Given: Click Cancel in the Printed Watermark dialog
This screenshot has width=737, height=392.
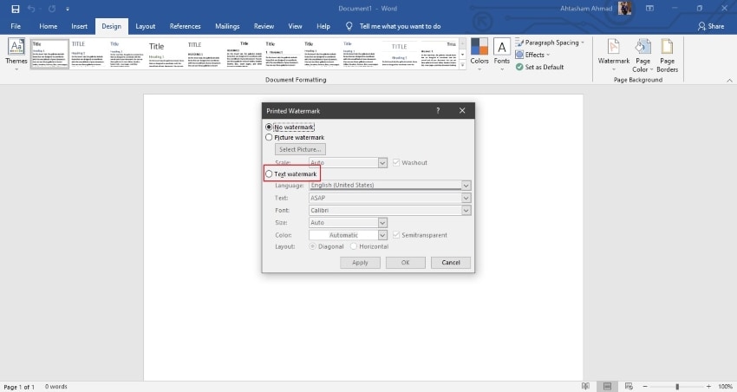Looking at the screenshot, I should click(451, 263).
